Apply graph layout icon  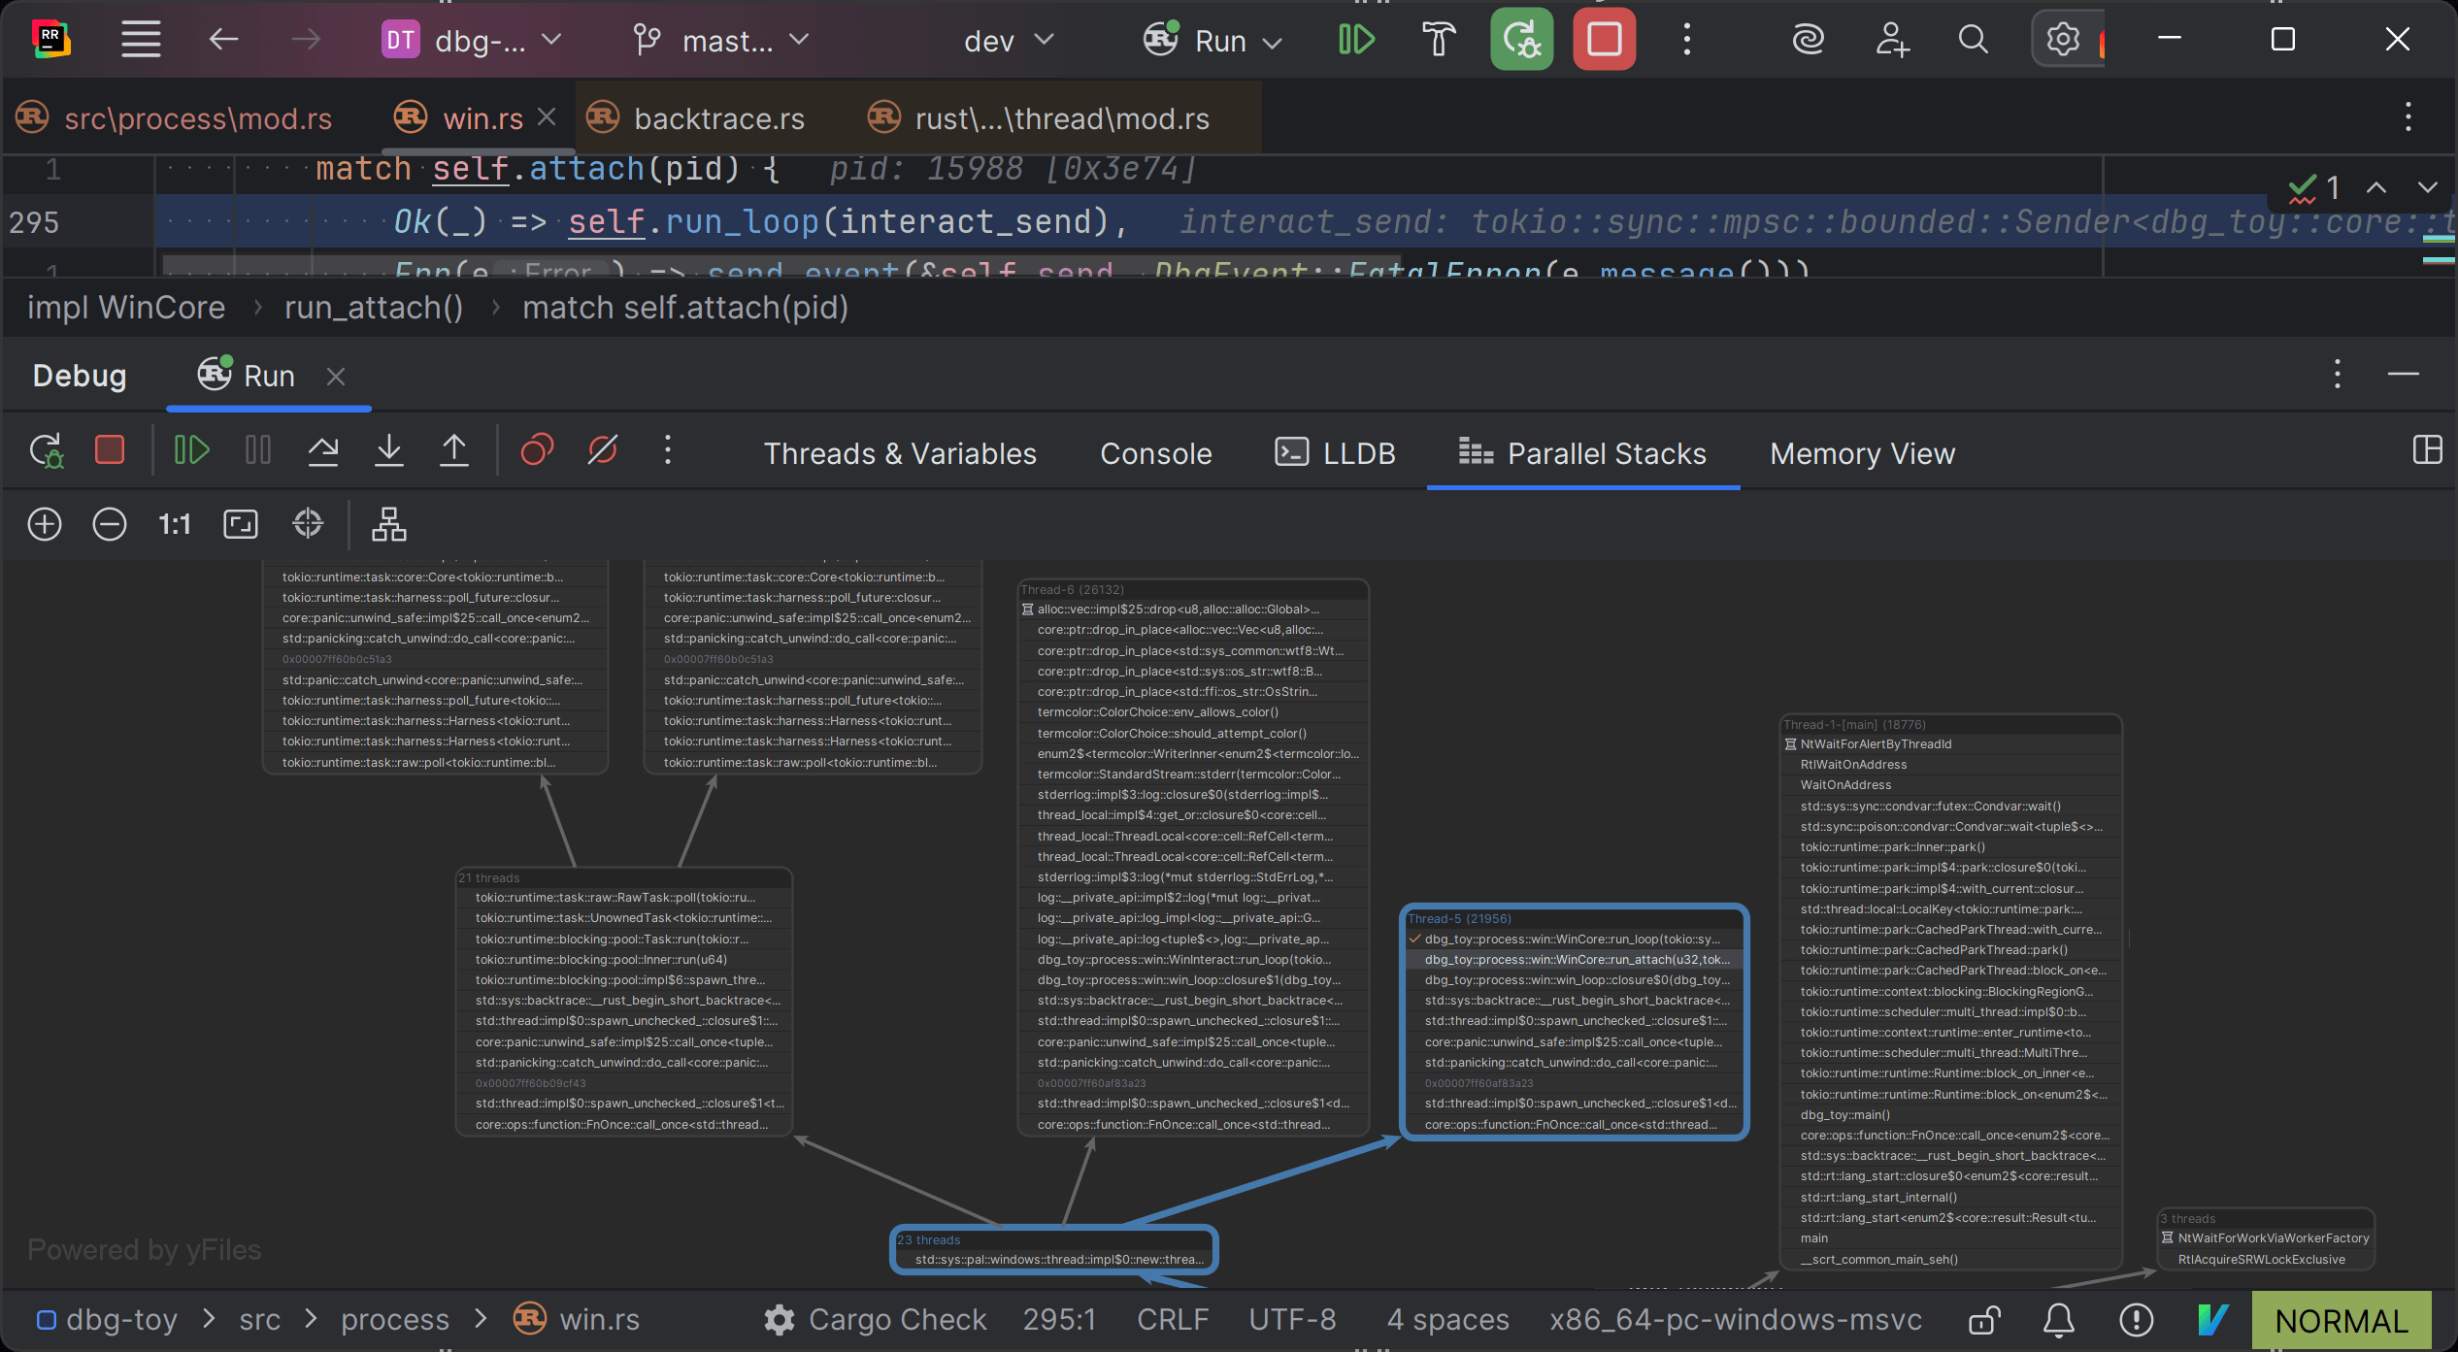(x=389, y=524)
